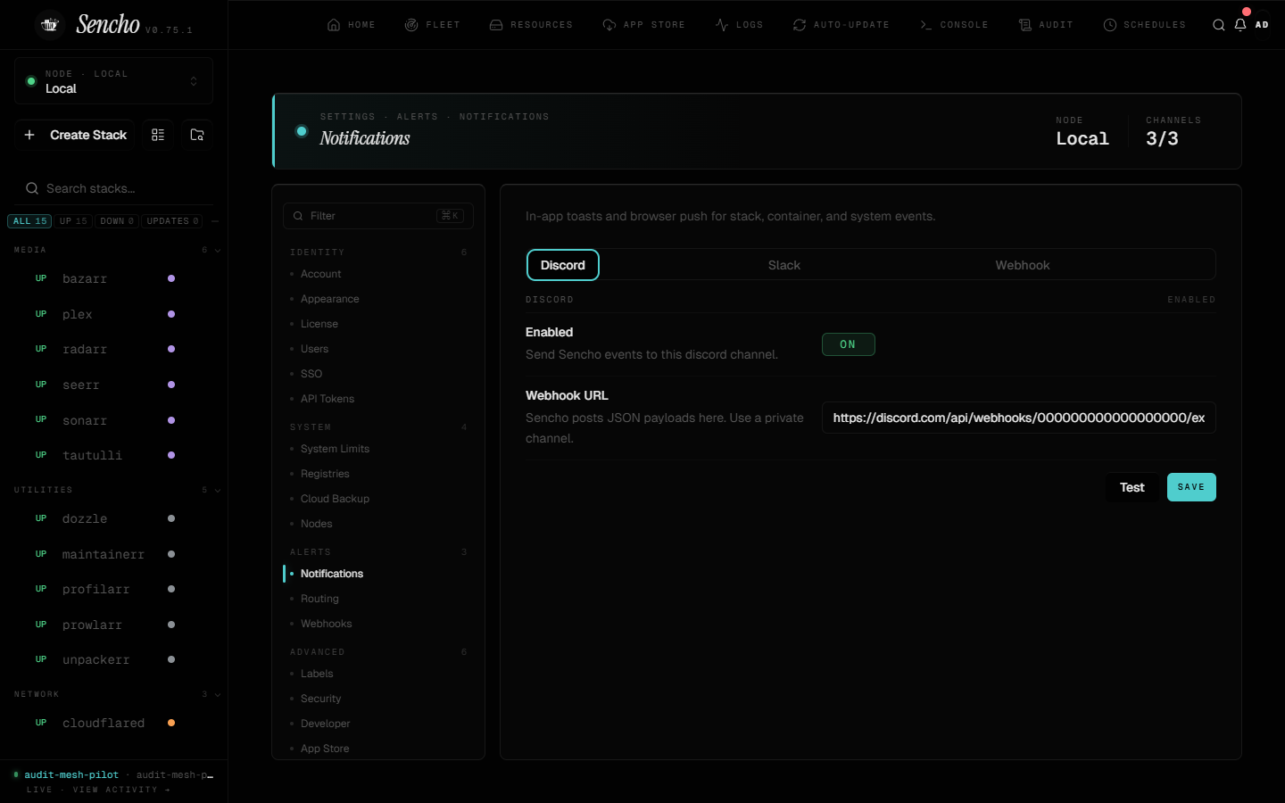This screenshot has width=1285, height=803.
Task: Open Registries settings
Action: click(x=325, y=474)
